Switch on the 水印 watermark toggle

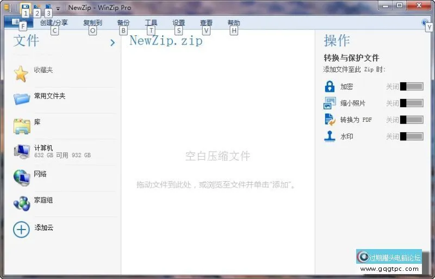click(x=411, y=137)
